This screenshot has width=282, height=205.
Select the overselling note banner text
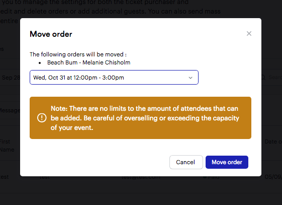coord(145,118)
